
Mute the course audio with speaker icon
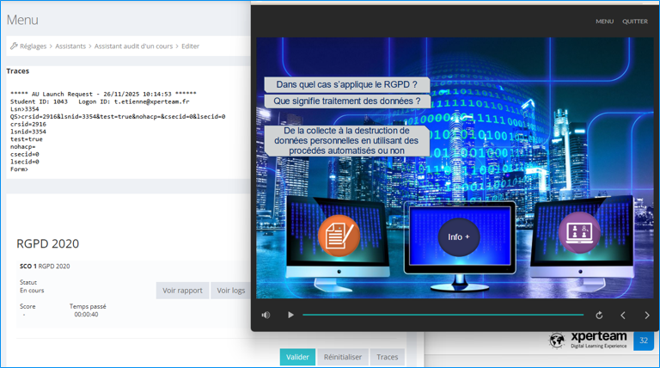coord(266,316)
